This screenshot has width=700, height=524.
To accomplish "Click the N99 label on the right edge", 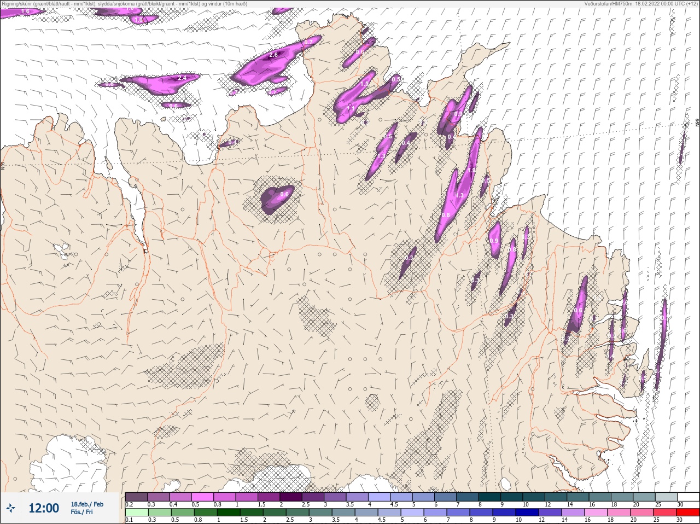I will [x=697, y=123].
